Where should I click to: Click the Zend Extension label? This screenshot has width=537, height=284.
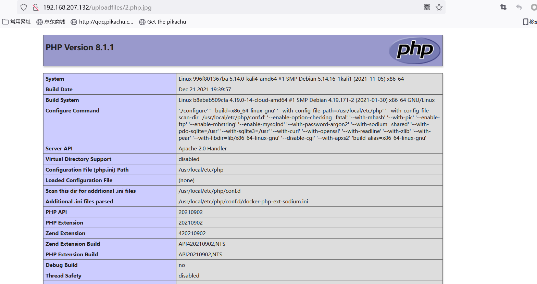click(65, 233)
